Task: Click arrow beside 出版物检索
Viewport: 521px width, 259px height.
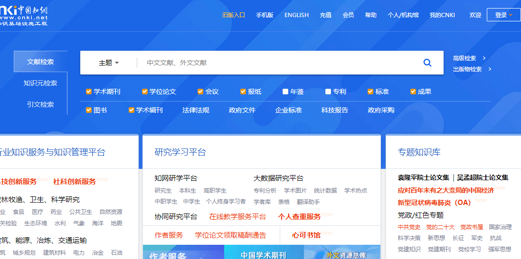Action: 490,69
